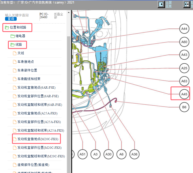Click the split view icon at top right
Image resolution: width=193 pixels, height=173 pixels.
click(187, 5)
